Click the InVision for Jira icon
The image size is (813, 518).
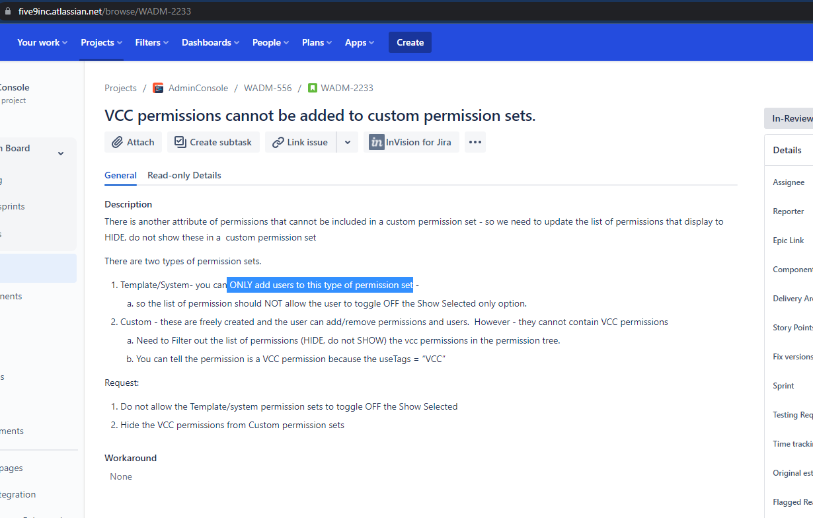(x=377, y=142)
